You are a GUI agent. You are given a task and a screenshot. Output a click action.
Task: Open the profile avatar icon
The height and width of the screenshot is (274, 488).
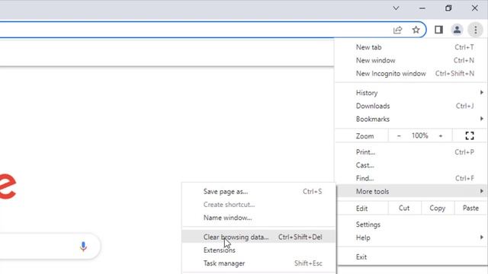tap(457, 30)
